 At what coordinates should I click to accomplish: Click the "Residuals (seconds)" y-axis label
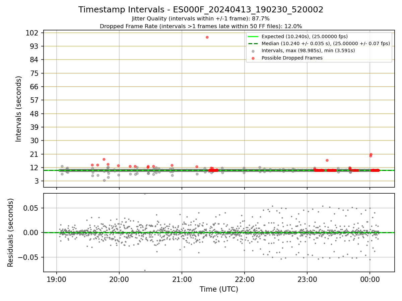11,232
